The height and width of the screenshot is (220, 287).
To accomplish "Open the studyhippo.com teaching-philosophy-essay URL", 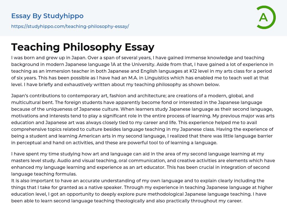I will 70,27.
